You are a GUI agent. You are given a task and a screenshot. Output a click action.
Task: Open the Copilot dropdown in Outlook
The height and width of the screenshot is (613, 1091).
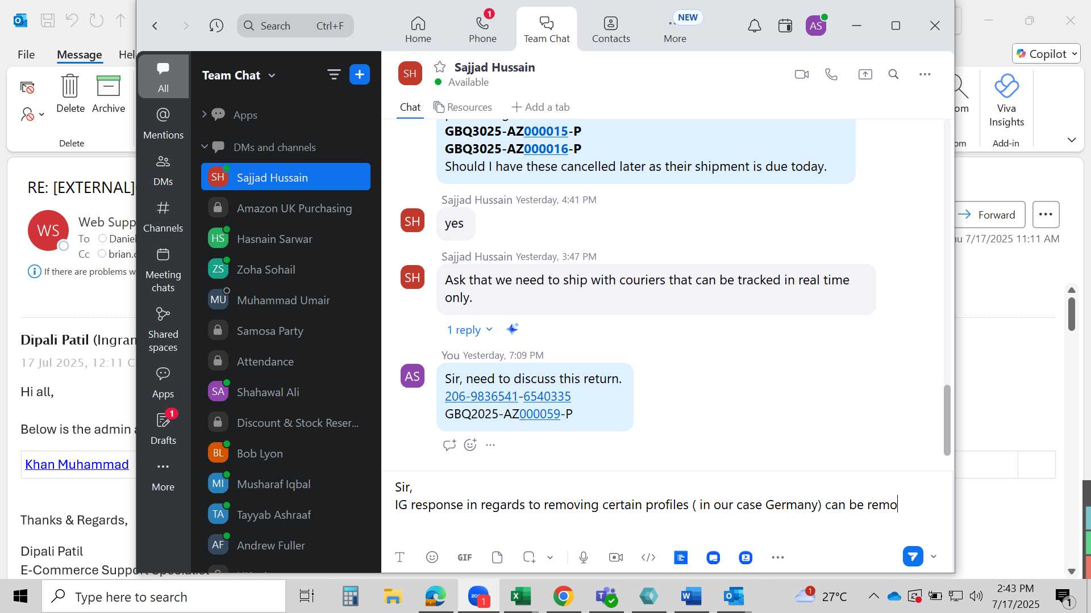(x=1046, y=53)
